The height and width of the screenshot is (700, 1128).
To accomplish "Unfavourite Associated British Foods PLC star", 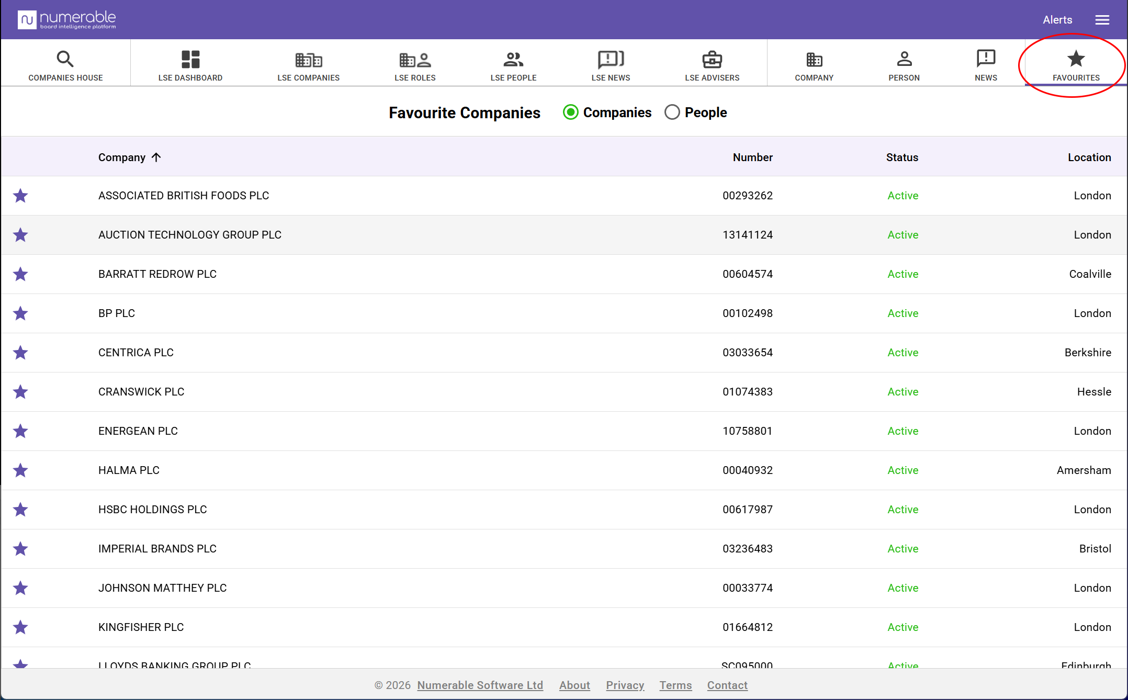I will pos(20,196).
